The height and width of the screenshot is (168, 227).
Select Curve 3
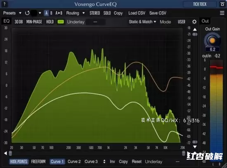[91, 161]
